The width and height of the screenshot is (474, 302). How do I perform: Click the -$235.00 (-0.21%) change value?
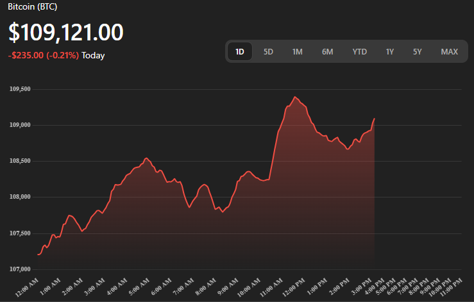click(x=44, y=55)
